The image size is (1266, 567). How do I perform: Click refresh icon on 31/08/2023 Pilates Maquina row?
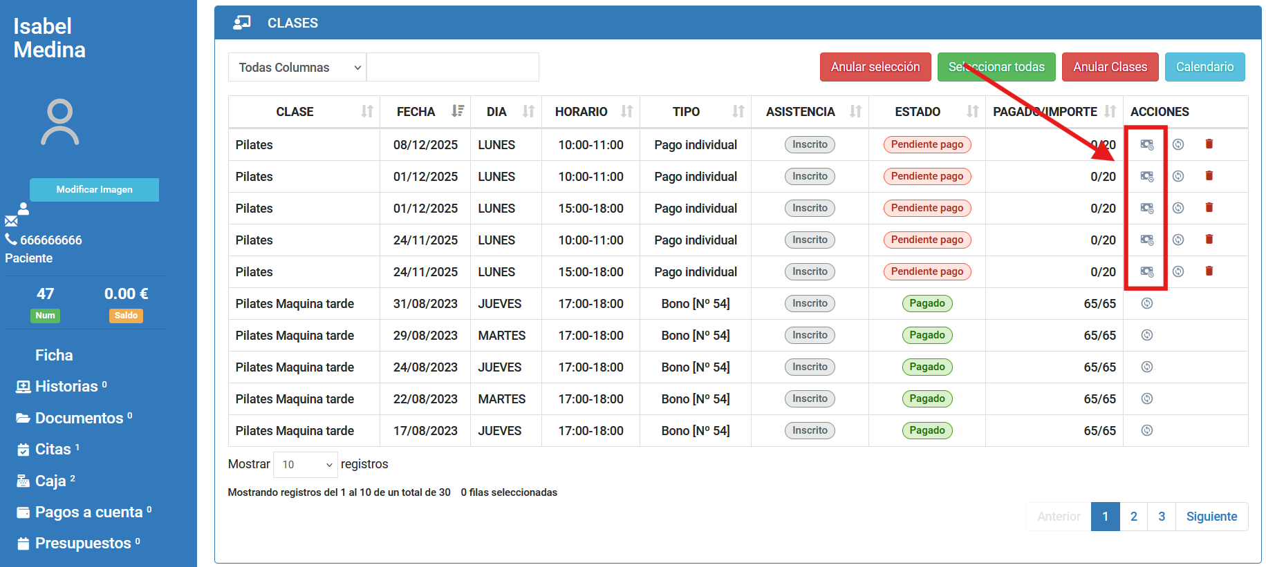pyautogui.click(x=1146, y=303)
